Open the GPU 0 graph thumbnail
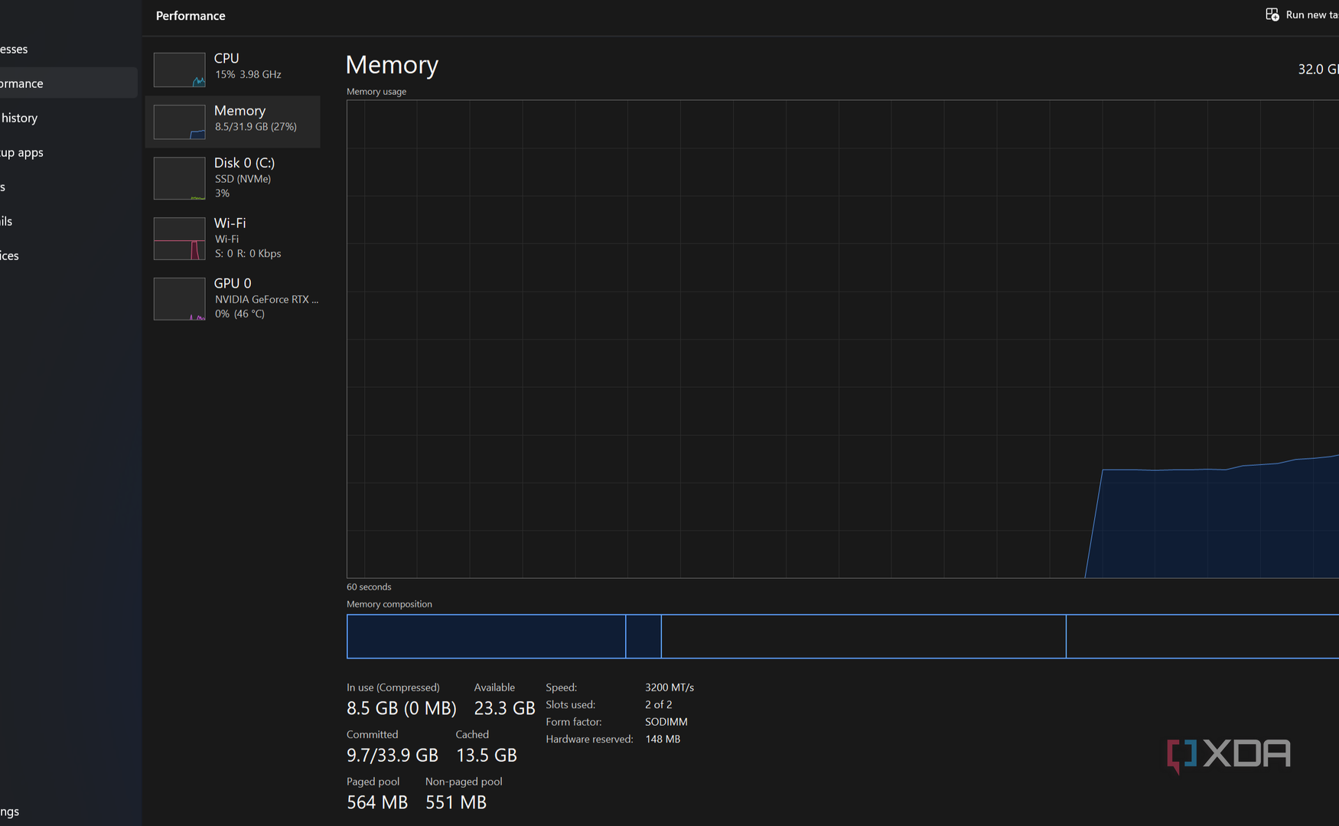The height and width of the screenshot is (826, 1339). click(179, 299)
